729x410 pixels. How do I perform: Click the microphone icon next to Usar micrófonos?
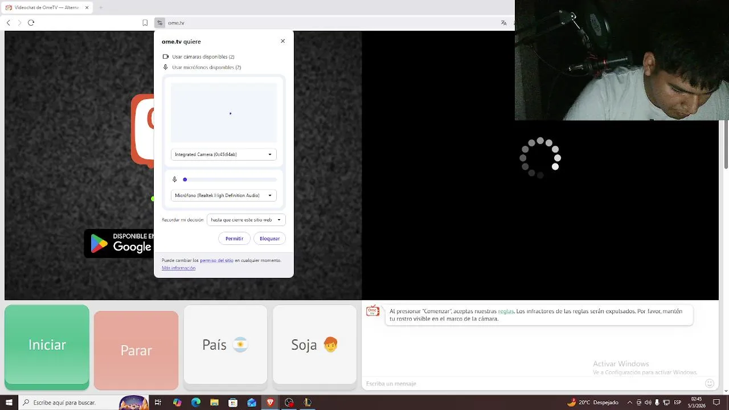click(x=166, y=67)
